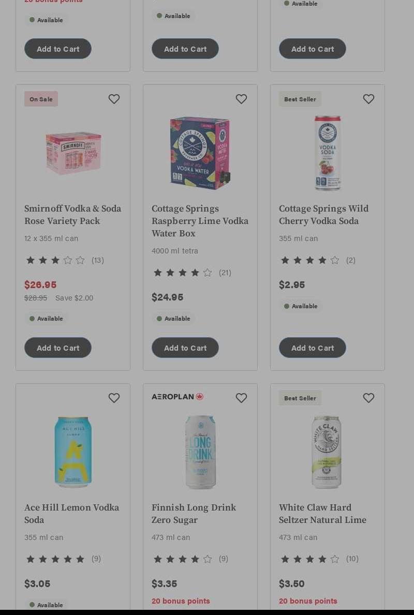This screenshot has height=615, width=414.
Task: Favorite the Smirnoff Vodka & Soda Rose pack
Action: pos(114,99)
